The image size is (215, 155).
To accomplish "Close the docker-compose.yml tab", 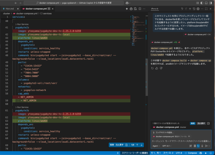I will (53, 9).
